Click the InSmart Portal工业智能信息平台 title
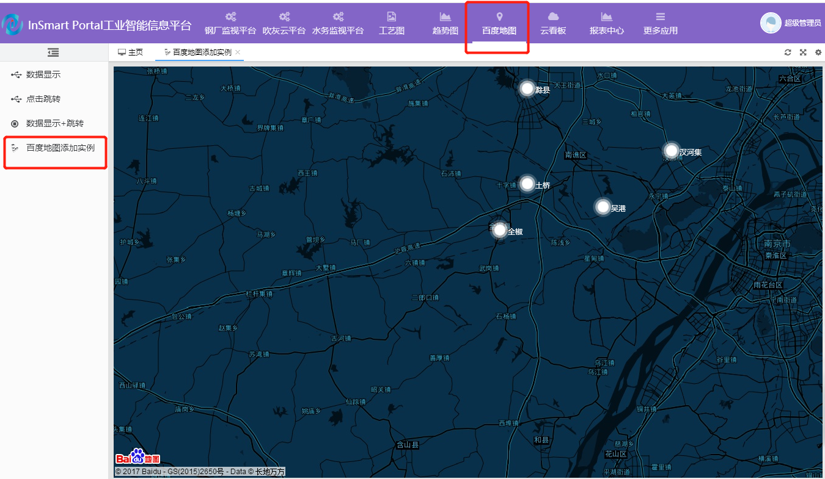 click(109, 25)
